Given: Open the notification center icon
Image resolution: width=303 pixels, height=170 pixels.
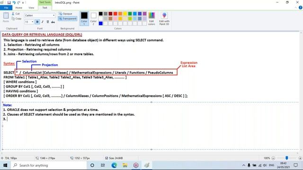Looking at the screenshot, I should click(x=295, y=165).
